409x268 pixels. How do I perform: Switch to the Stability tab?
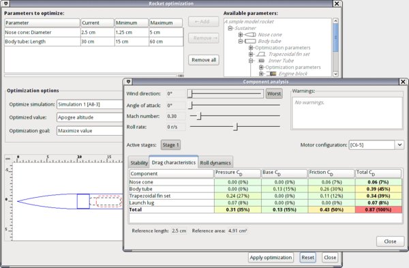click(139, 162)
